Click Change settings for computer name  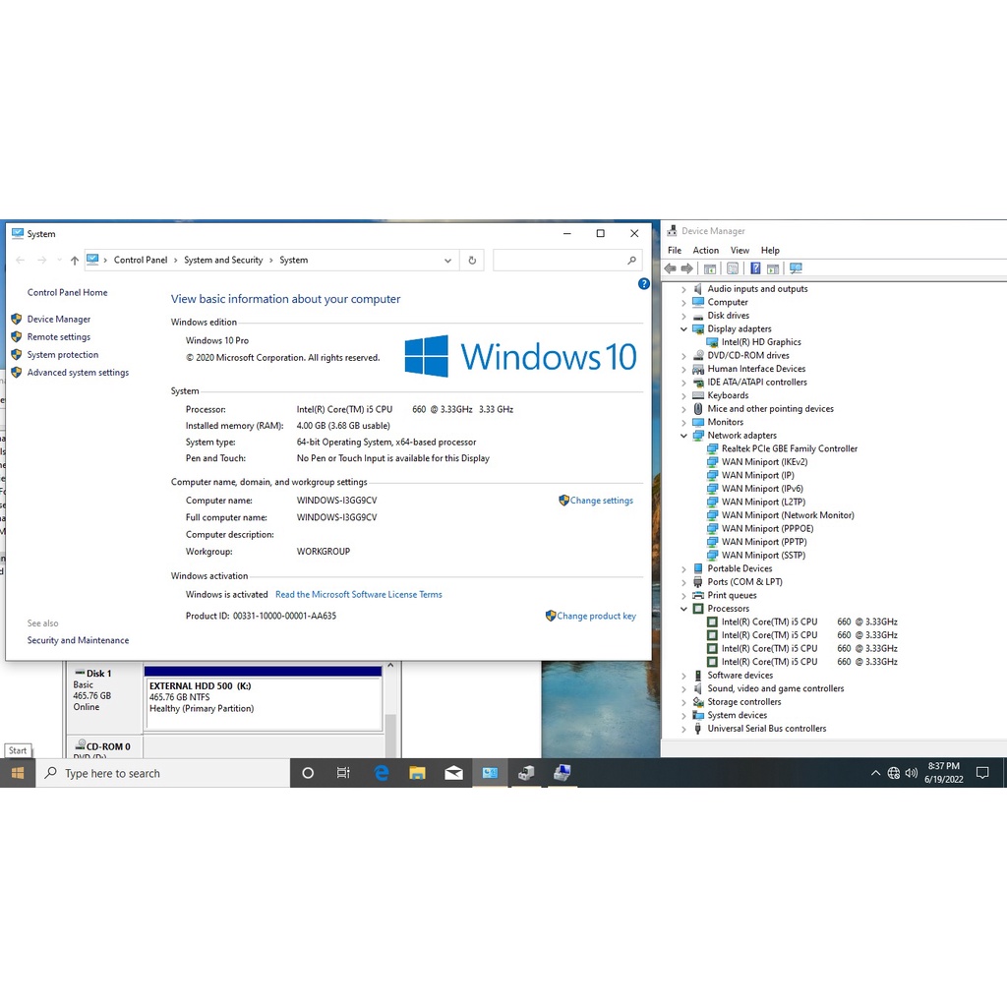click(x=601, y=501)
